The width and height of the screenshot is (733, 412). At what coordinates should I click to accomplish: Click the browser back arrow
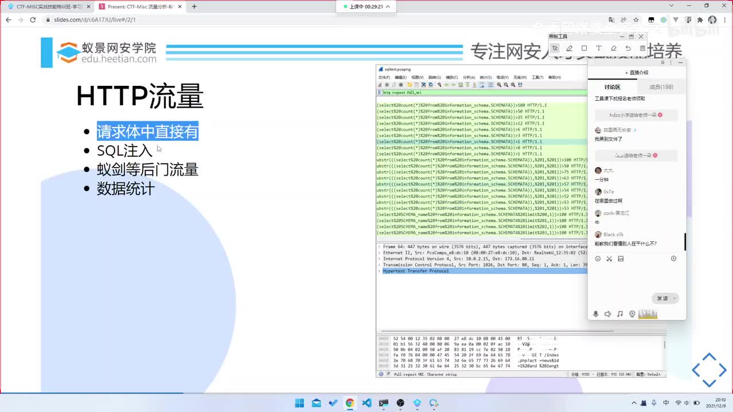tap(8, 19)
